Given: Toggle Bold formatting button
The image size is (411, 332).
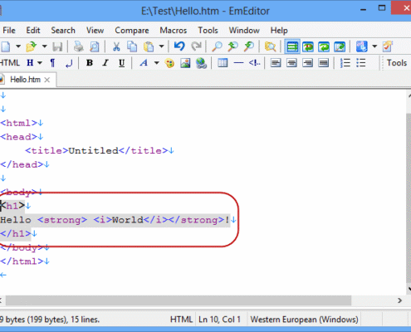Looking at the screenshot, I should [90, 63].
